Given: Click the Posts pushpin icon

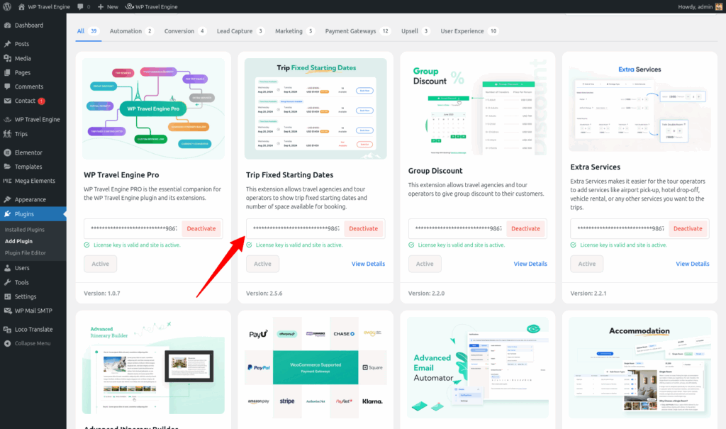Looking at the screenshot, I should (7, 44).
